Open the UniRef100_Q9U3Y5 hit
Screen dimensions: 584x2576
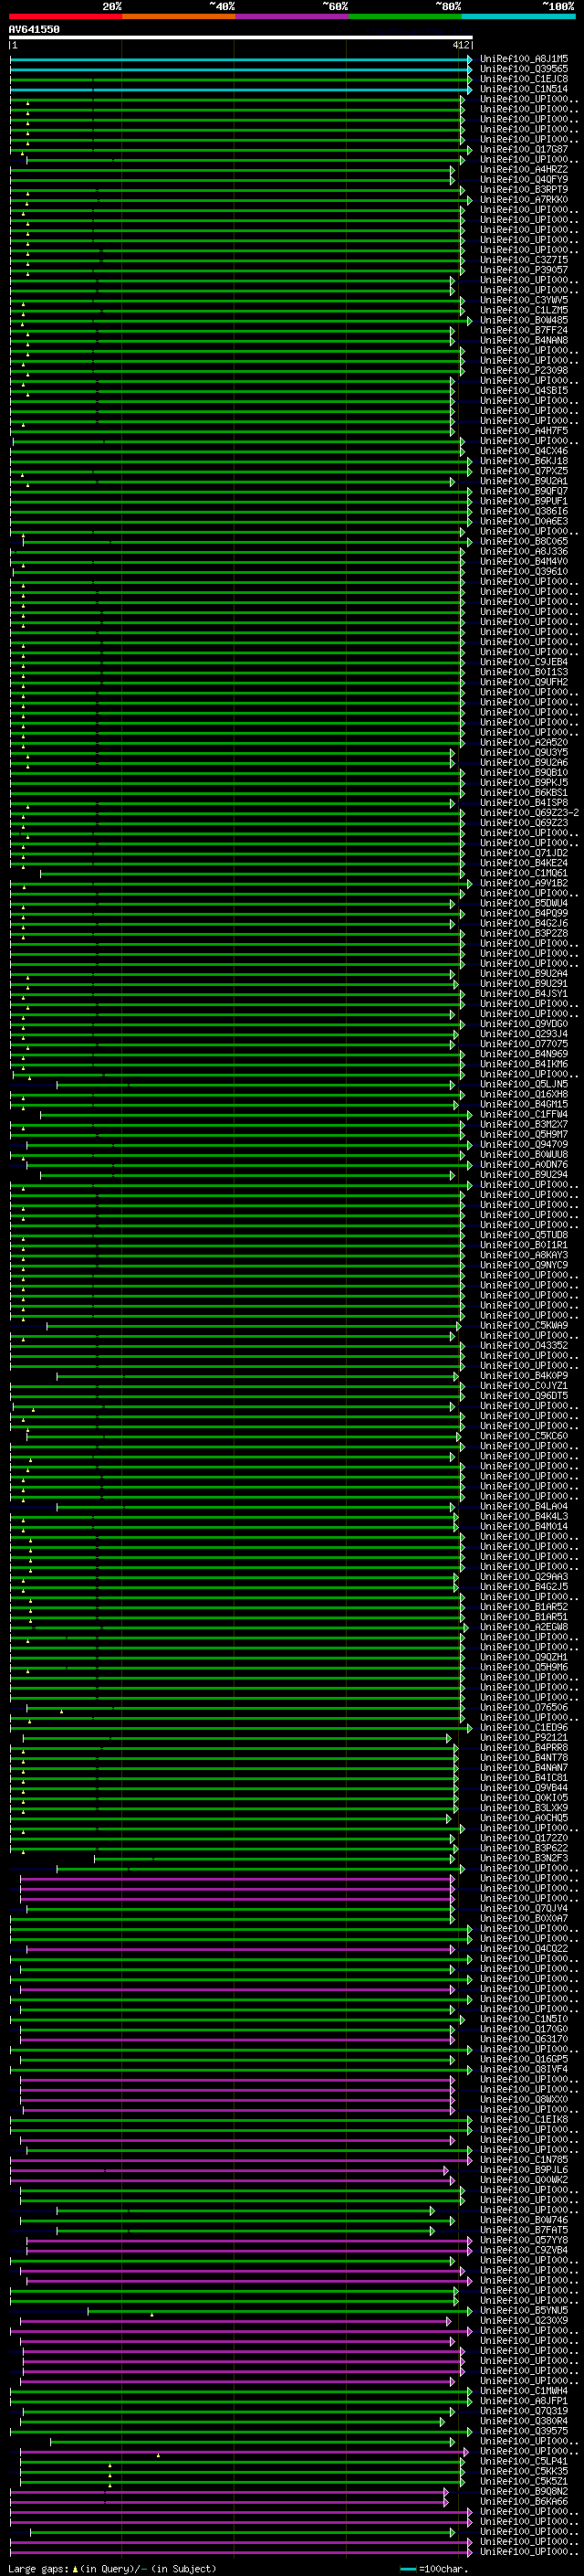(524, 752)
